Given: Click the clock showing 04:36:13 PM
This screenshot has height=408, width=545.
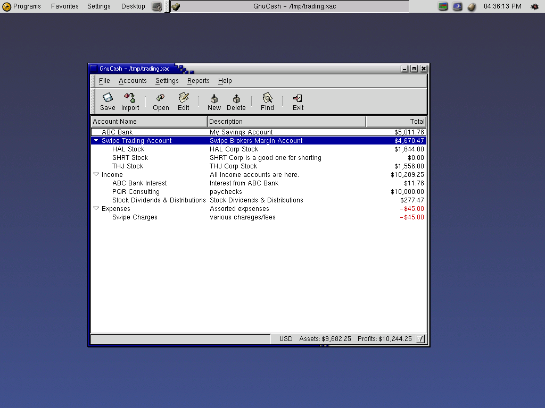Looking at the screenshot, I should pos(502,6).
